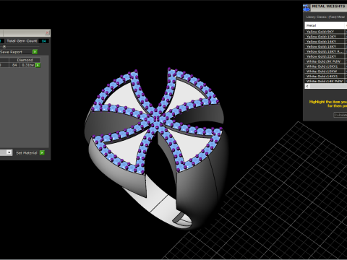Click the green arrow next to Save Report
The width and height of the screenshot is (347, 260).
pos(35,52)
